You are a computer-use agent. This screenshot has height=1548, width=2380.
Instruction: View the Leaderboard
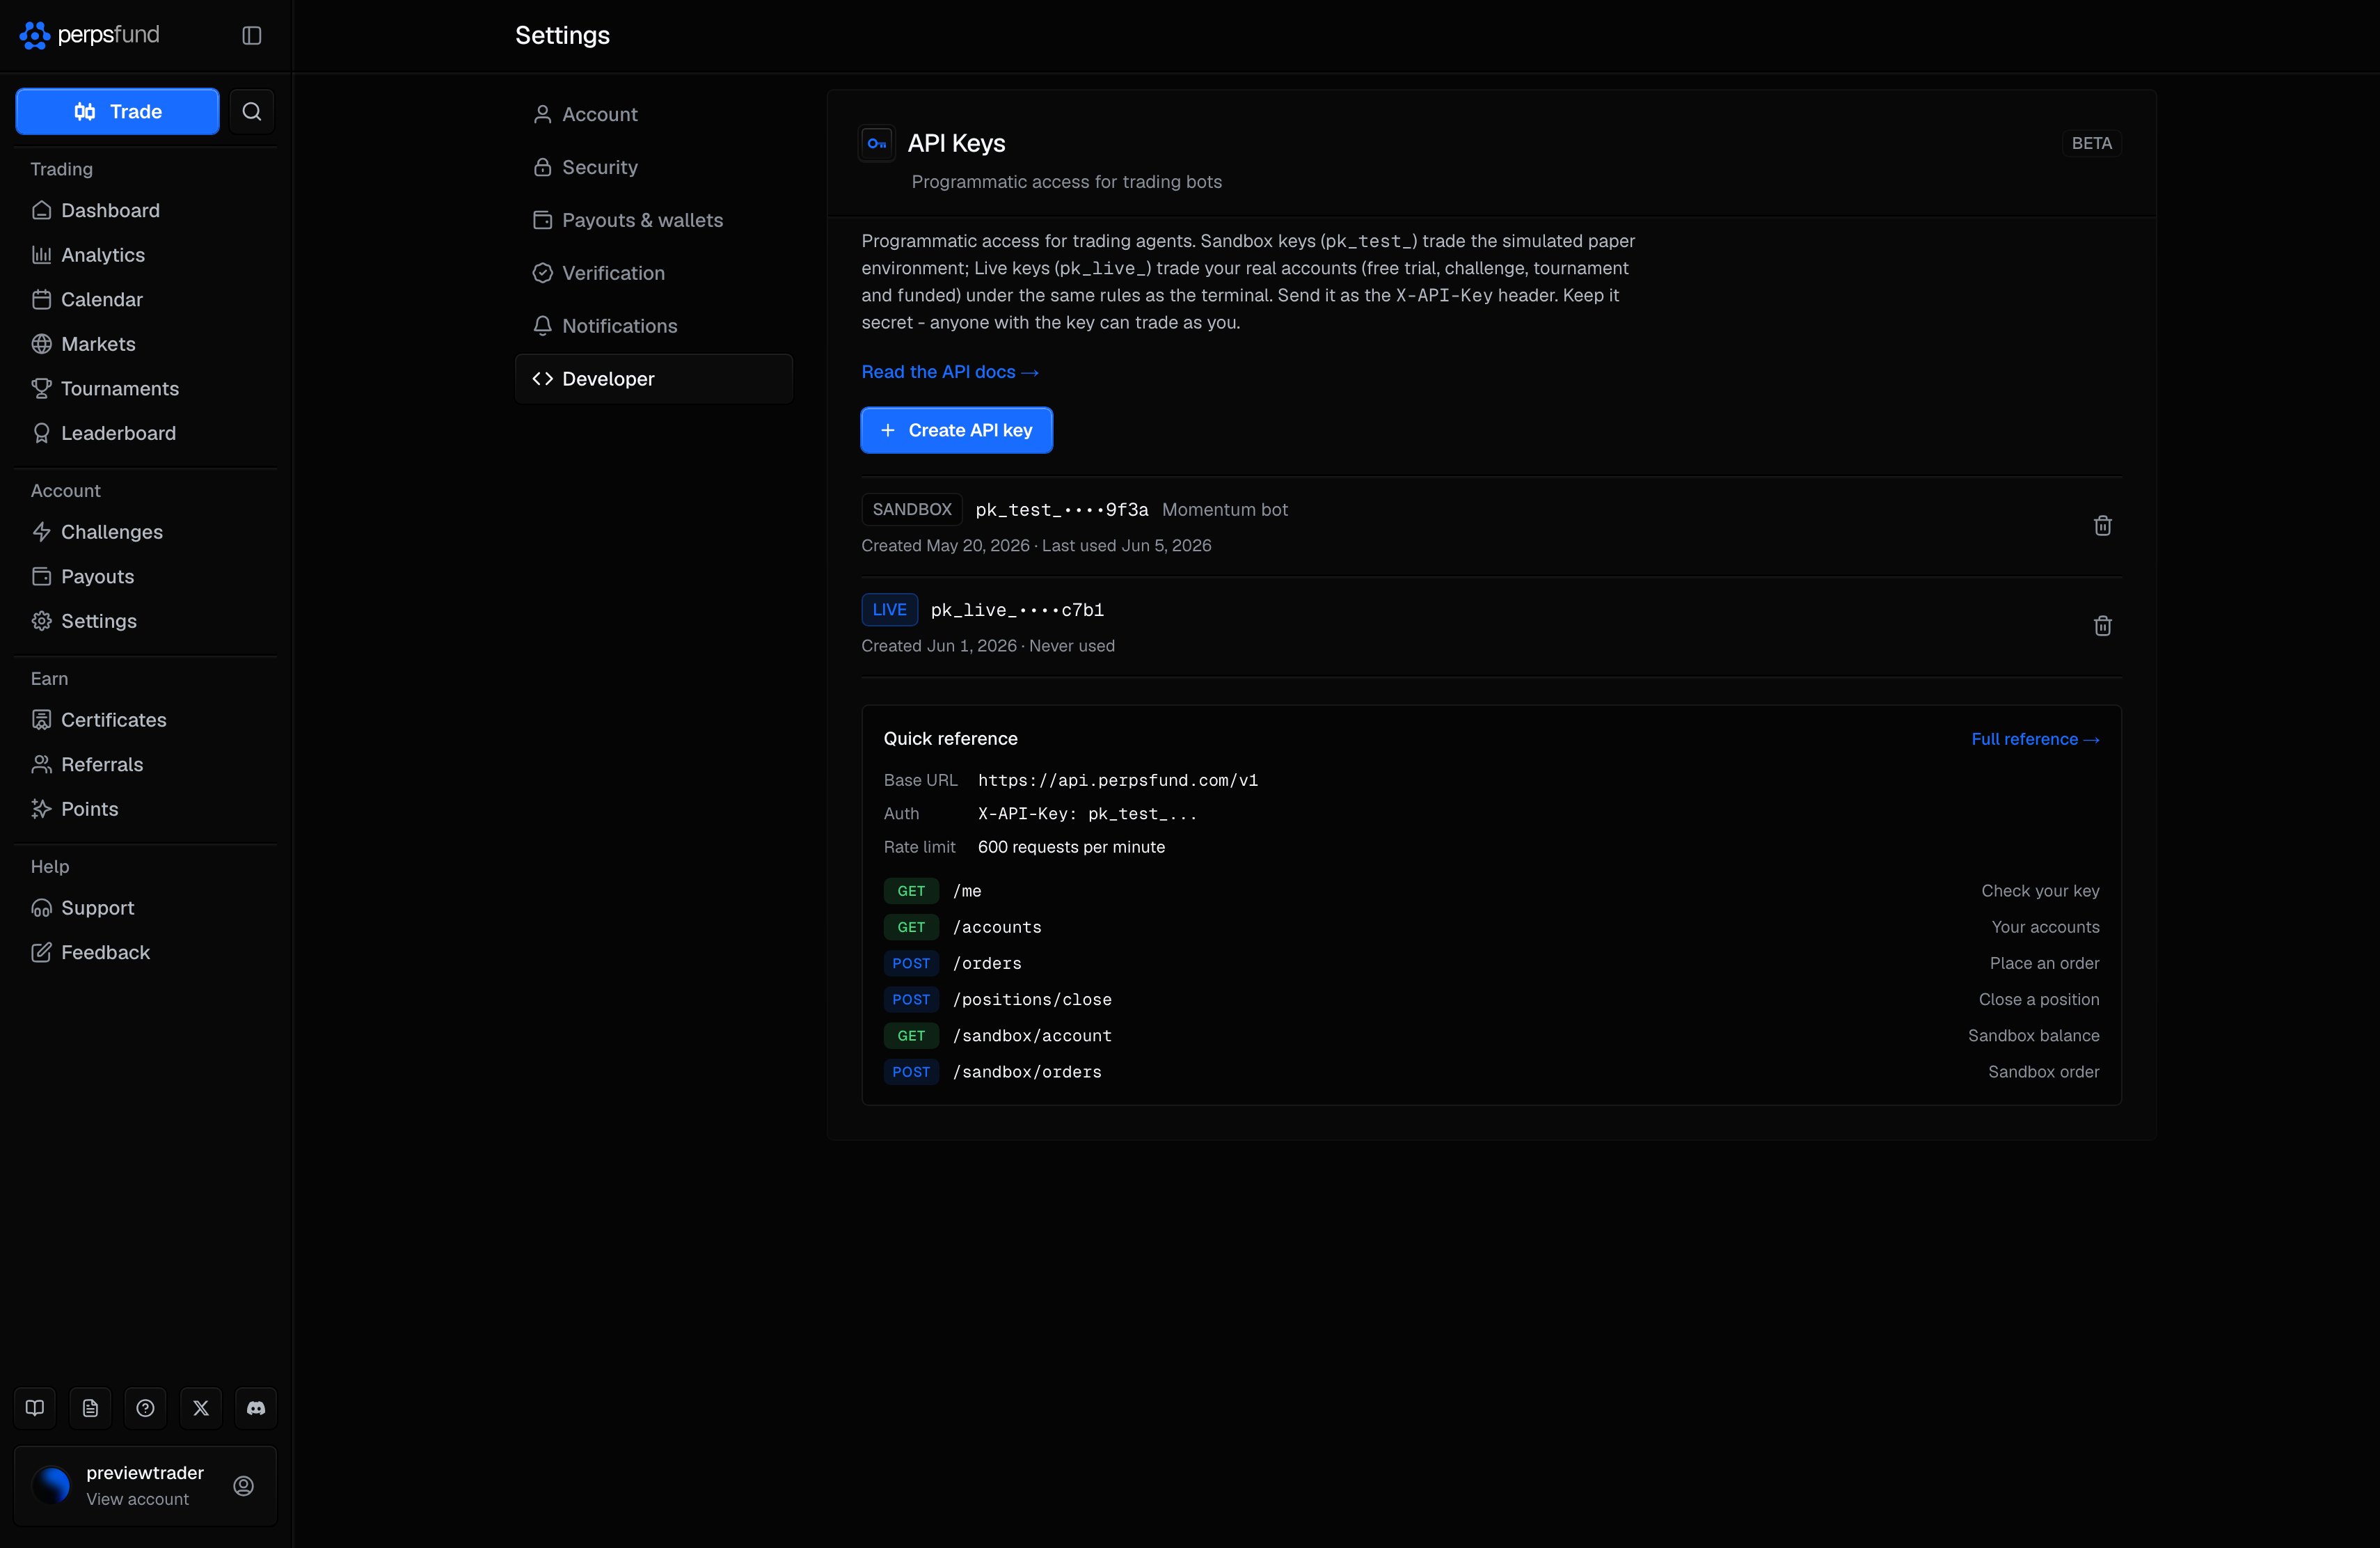coord(146,433)
